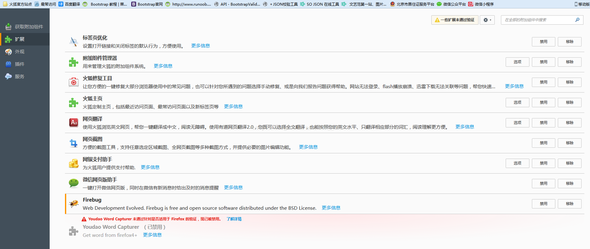Disable 微信网页版助手 extension
The image size is (590, 249).
pyautogui.click(x=543, y=184)
